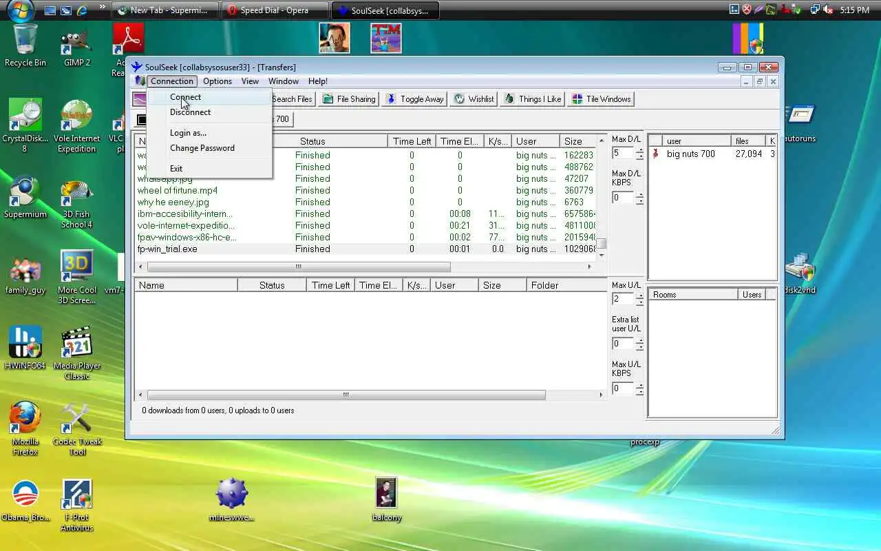881x551 pixels.
Task: Choose Connect in the Connection menu
Action: (x=209, y=97)
